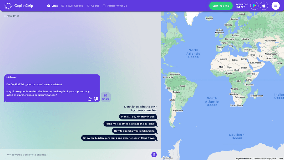The image size is (284, 160).
Task: Click Ethiopia label on the map
Action: [251, 74]
